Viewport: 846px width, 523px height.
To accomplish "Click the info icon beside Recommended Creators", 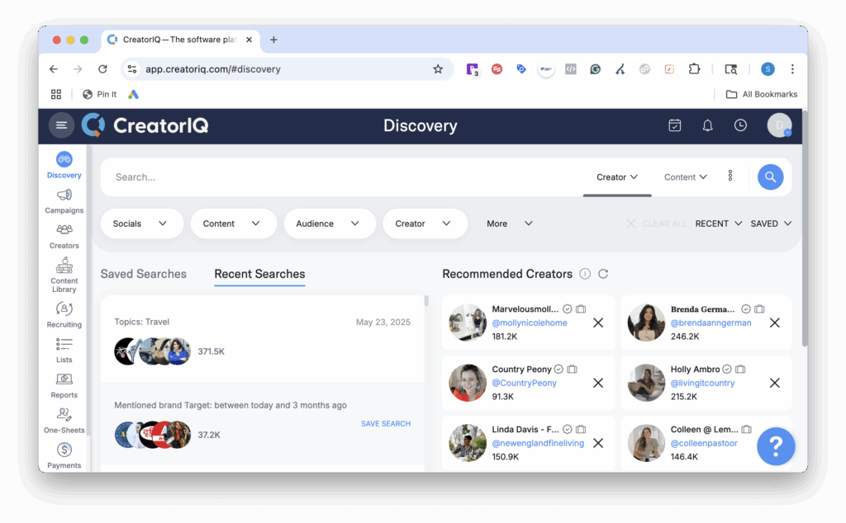I will click(585, 274).
